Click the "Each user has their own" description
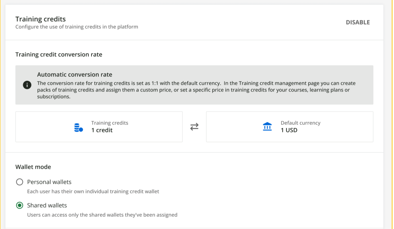 coord(93,192)
